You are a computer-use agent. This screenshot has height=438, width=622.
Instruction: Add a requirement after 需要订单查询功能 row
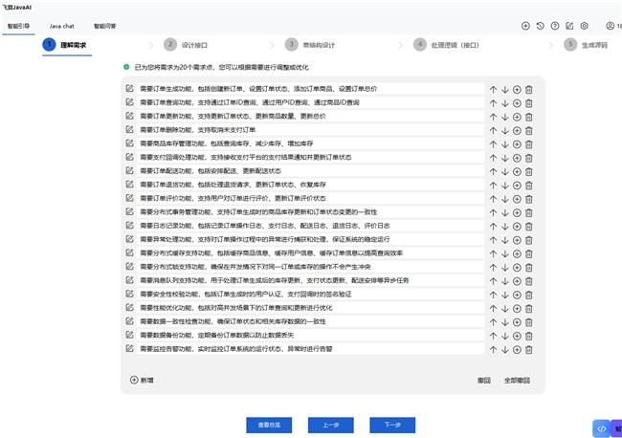[x=517, y=103]
